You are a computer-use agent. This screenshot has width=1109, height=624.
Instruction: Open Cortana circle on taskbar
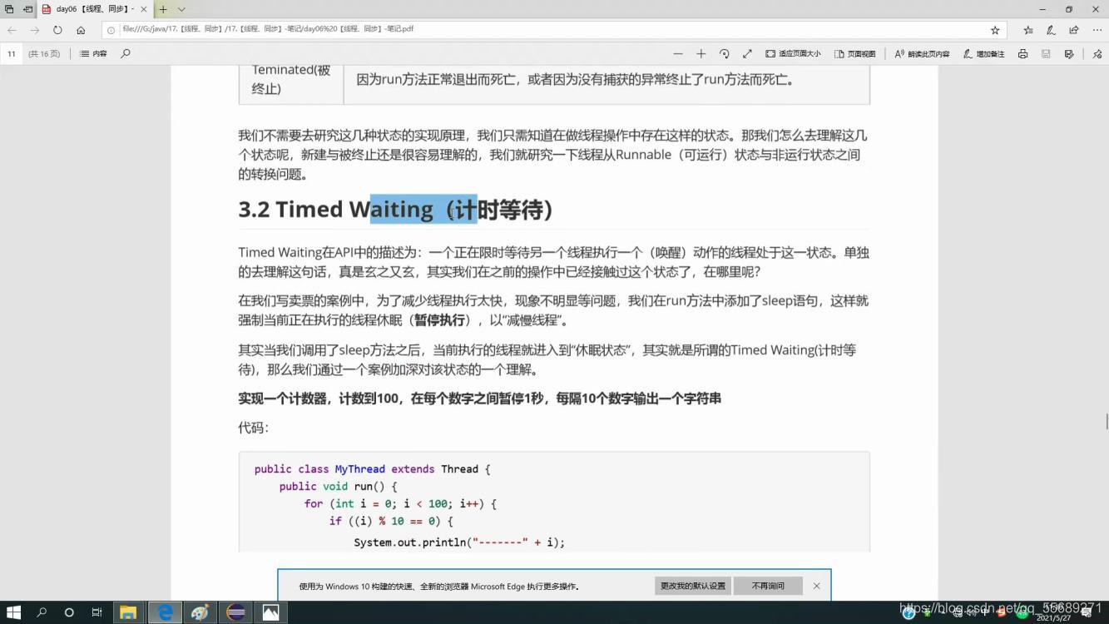tap(69, 612)
